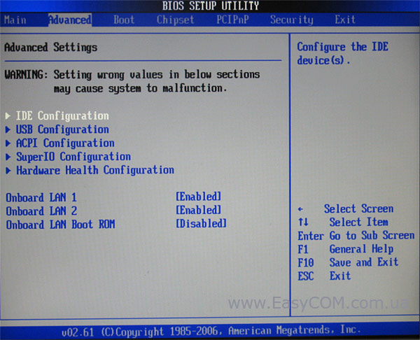Click the Advanced Settings heading

click(50, 48)
